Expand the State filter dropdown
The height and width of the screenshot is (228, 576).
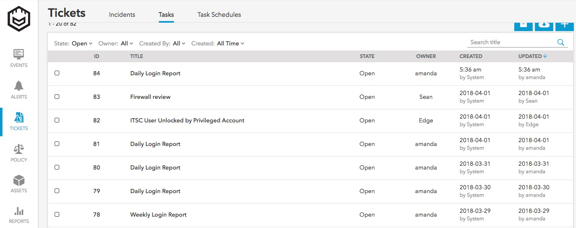tap(82, 43)
